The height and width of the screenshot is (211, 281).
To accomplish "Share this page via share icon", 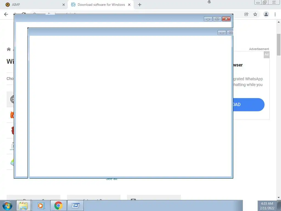I will (246, 14).
